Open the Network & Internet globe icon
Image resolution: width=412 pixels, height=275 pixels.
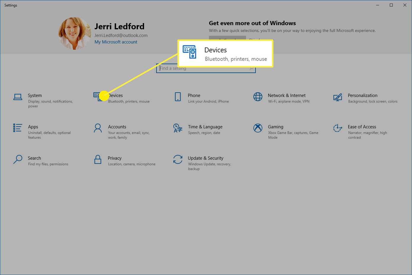coord(258,97)
